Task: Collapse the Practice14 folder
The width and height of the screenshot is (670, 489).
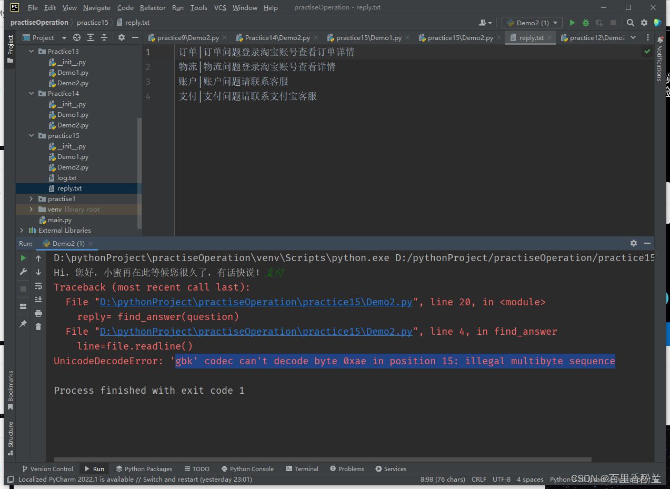Action: (x=31, y=93)
